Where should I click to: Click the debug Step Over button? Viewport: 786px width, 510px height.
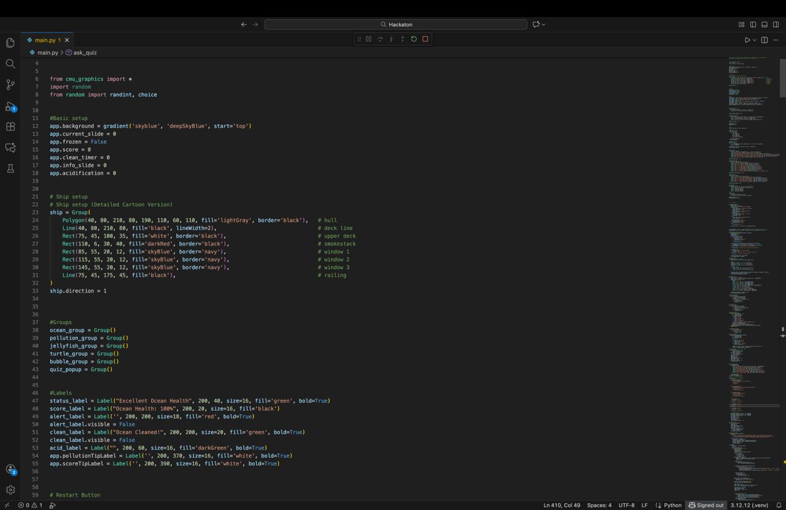pyautogui.click(x=380, y=39)
